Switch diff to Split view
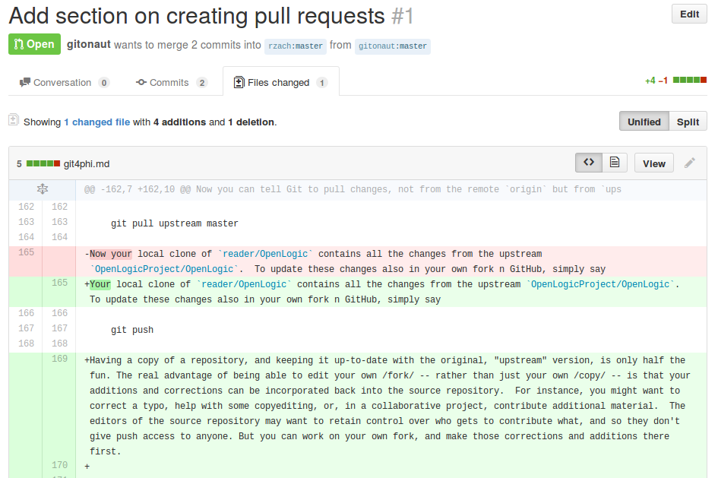718x478 pixels. coord(688,122)
